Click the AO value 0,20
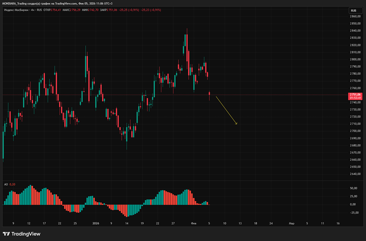Viewport: 366px width, 241px height. pos(12,184)
